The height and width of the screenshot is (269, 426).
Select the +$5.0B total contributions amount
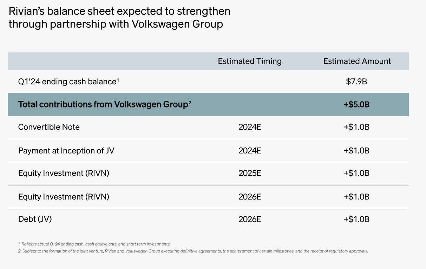click(356, 104)
